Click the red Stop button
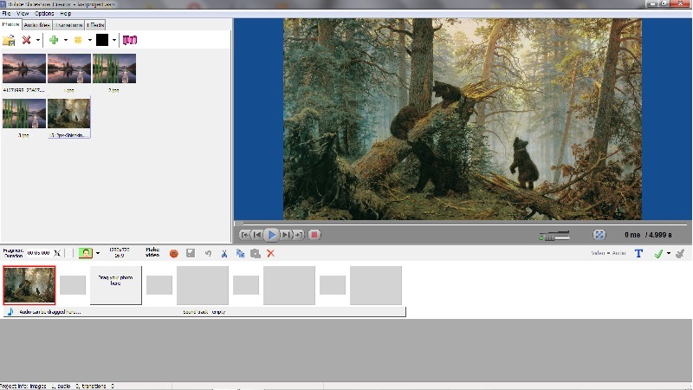The width and height of the screenshot is (693, 390). tap(314, 235)
